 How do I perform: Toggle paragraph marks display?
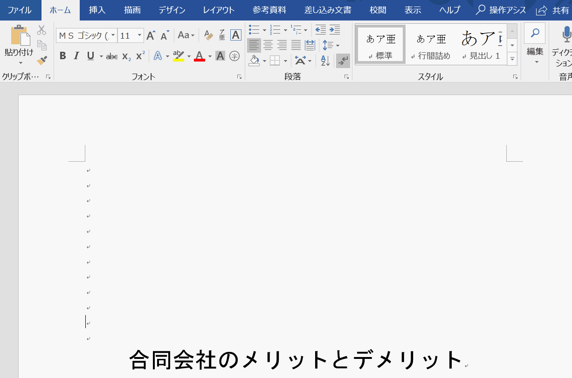pyautogui.click(x=343, y=61)
